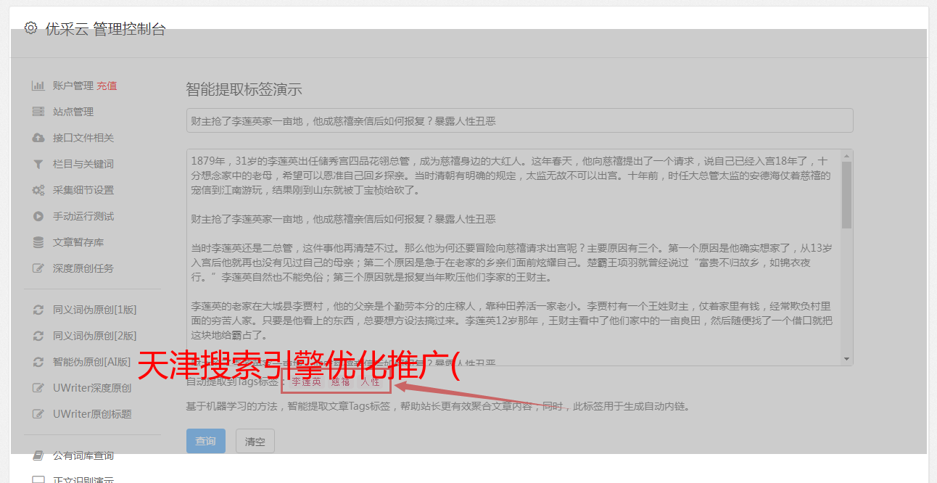Open 同义词伪原创[2版] tool
Image resolution: width=937 pixels, height=483 pixels.
click(94, 336)
